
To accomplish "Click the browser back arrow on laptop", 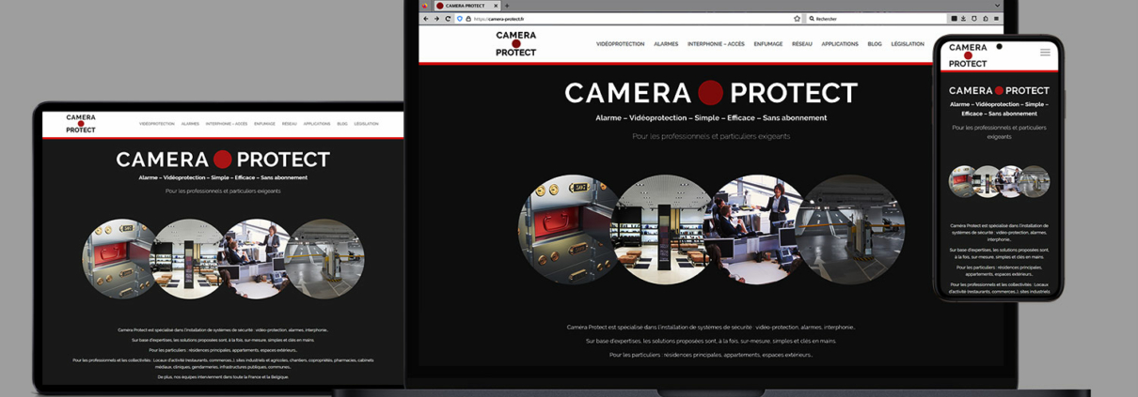I will tap(425, 18).
